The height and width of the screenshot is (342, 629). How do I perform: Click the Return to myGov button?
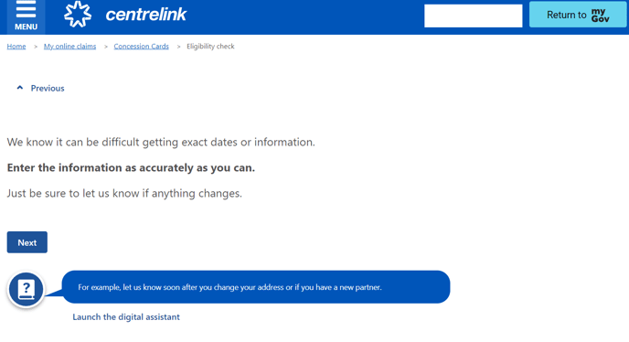(x=578, y=15)
